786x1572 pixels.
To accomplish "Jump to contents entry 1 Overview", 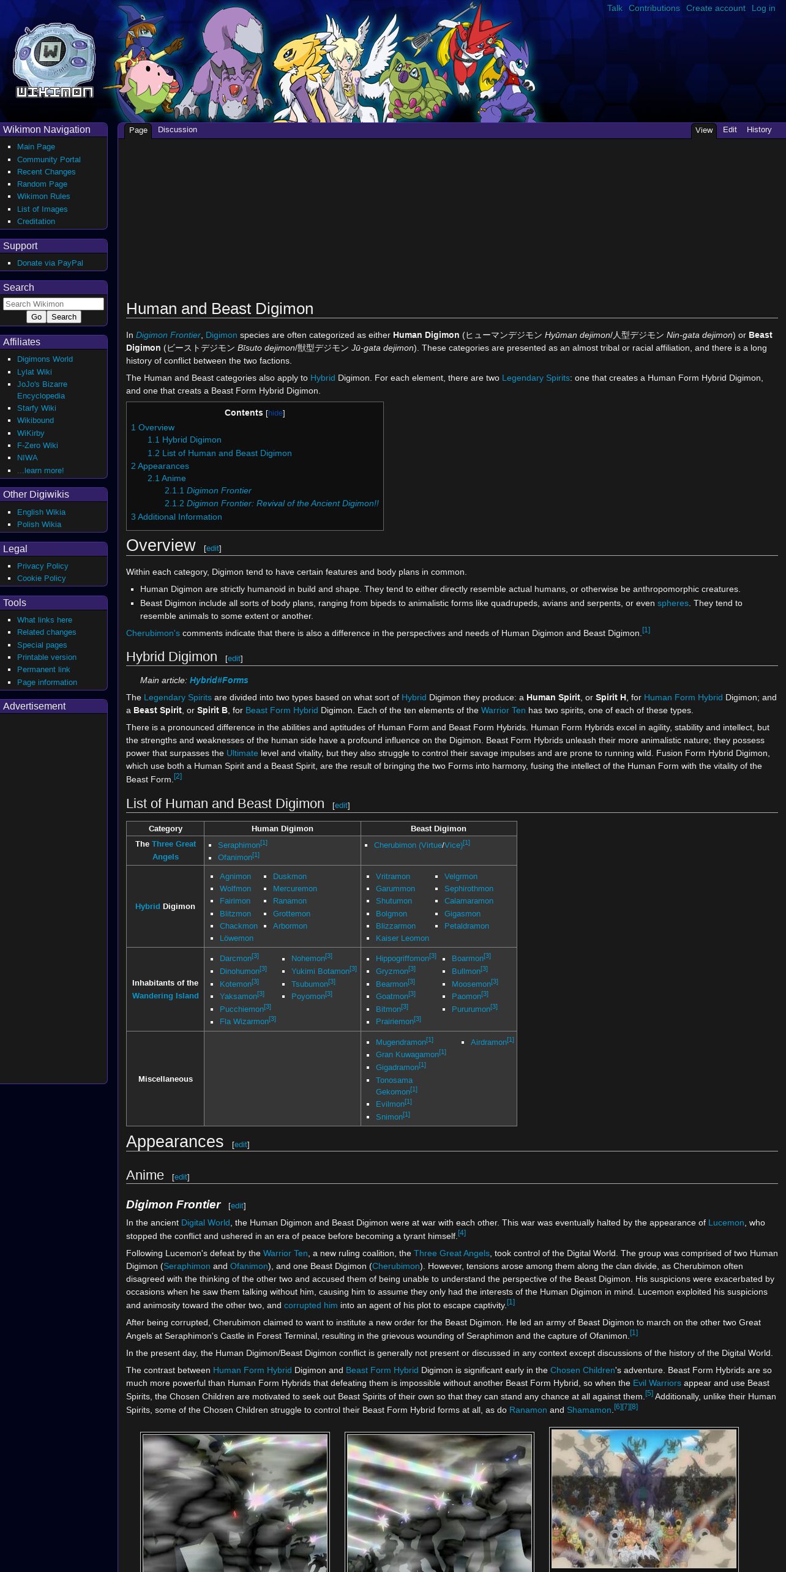I will coord(152,428).
